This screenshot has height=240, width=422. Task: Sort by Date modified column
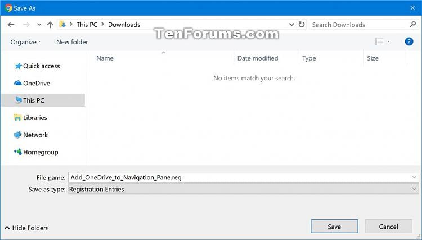258,58
